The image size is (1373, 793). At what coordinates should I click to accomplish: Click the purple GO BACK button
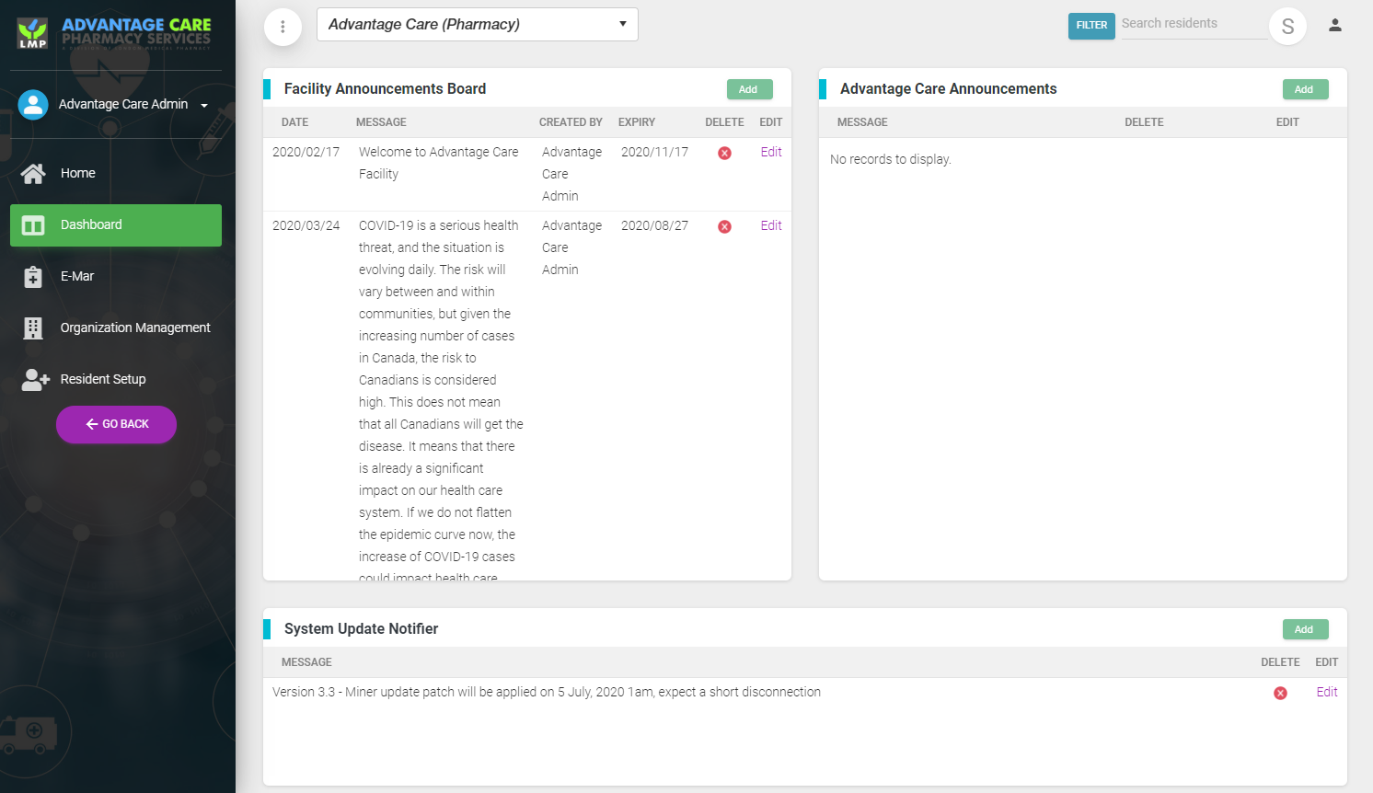coord(116,424)
